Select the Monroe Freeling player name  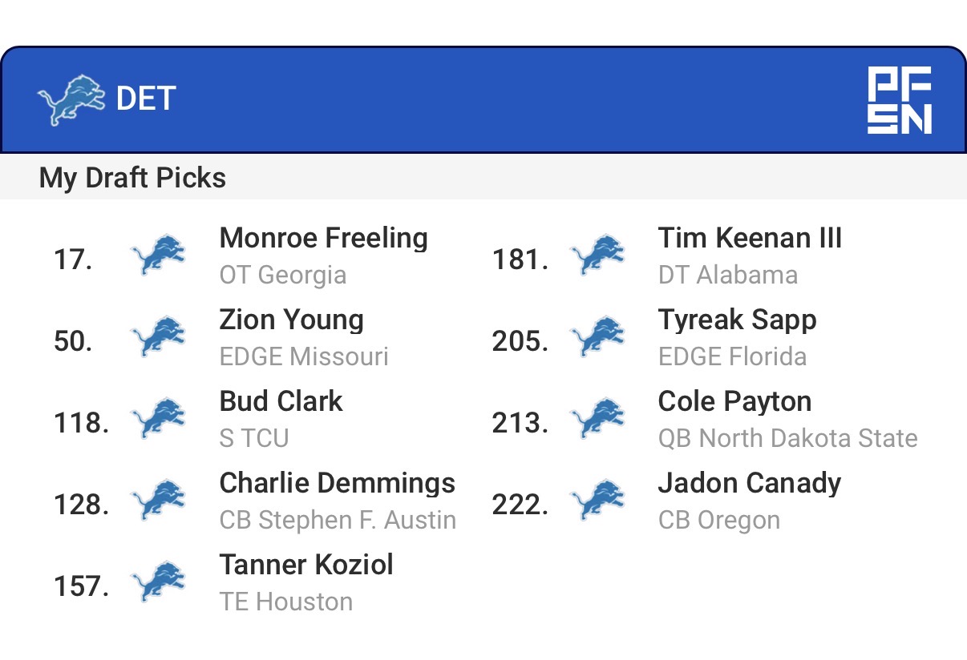click(323, 239)
